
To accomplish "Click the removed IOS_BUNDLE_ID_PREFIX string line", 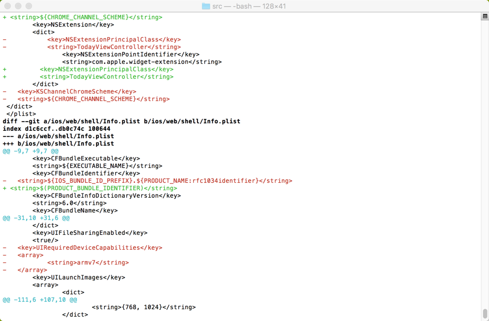I will point(155,181).
